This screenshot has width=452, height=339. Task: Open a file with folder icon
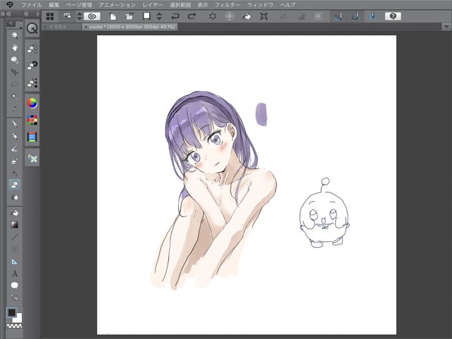tap(130, 17)
